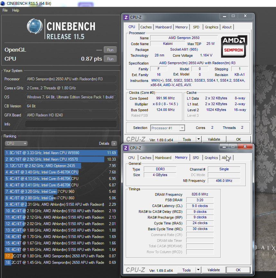Switch to Caches tab in lower CPU-Z
This screenshot has width=276, height=278.
[145, 158]
